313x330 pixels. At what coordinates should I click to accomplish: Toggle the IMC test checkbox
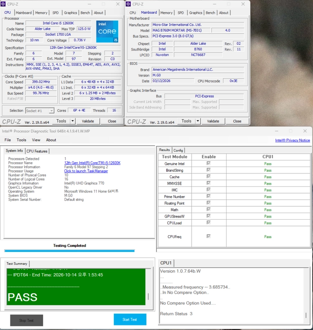click(x=209, y=190)
